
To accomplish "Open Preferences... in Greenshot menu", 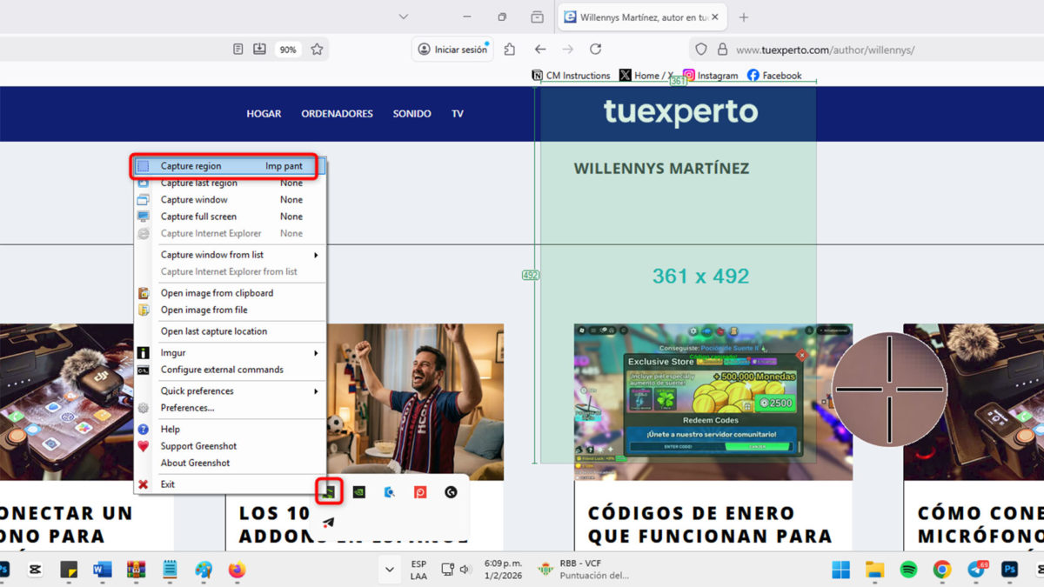I will [x=230, y=408].
